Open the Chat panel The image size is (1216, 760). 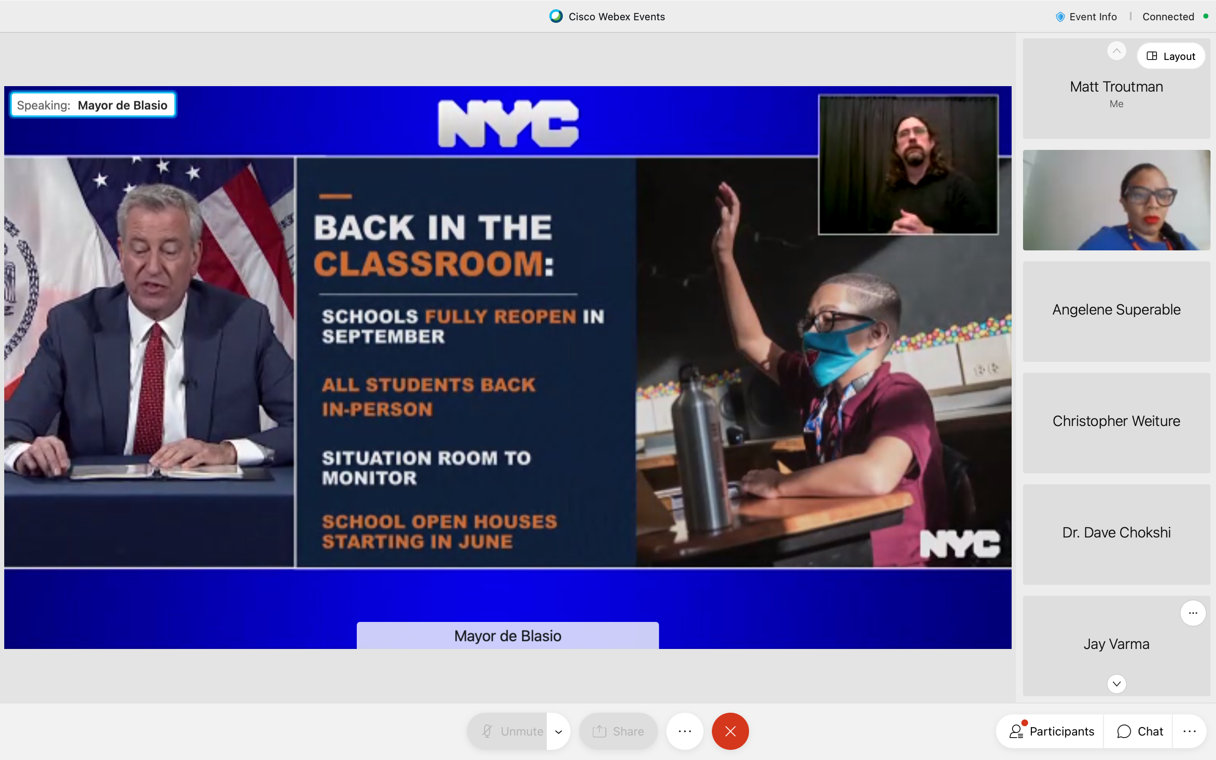(1140, 731)
